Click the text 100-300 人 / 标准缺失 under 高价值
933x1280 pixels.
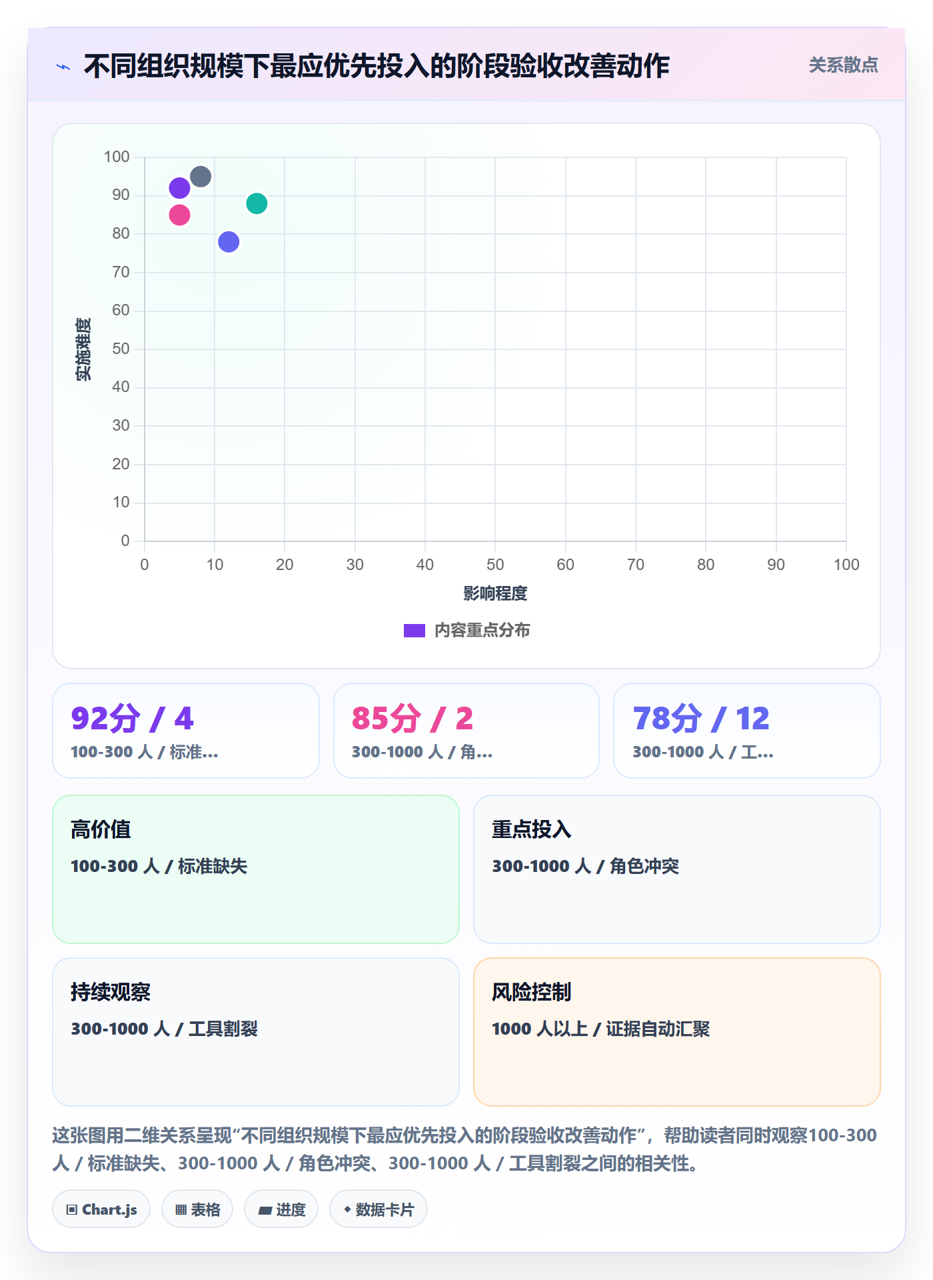[159, 866]
